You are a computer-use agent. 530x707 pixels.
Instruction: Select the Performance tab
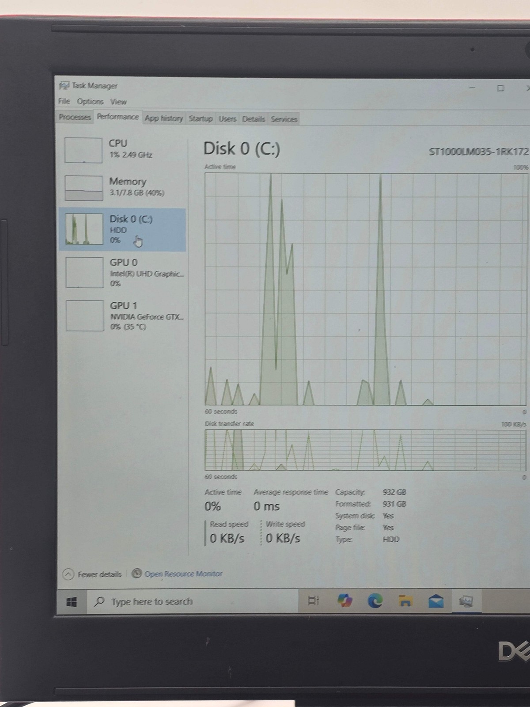(117, 117)
